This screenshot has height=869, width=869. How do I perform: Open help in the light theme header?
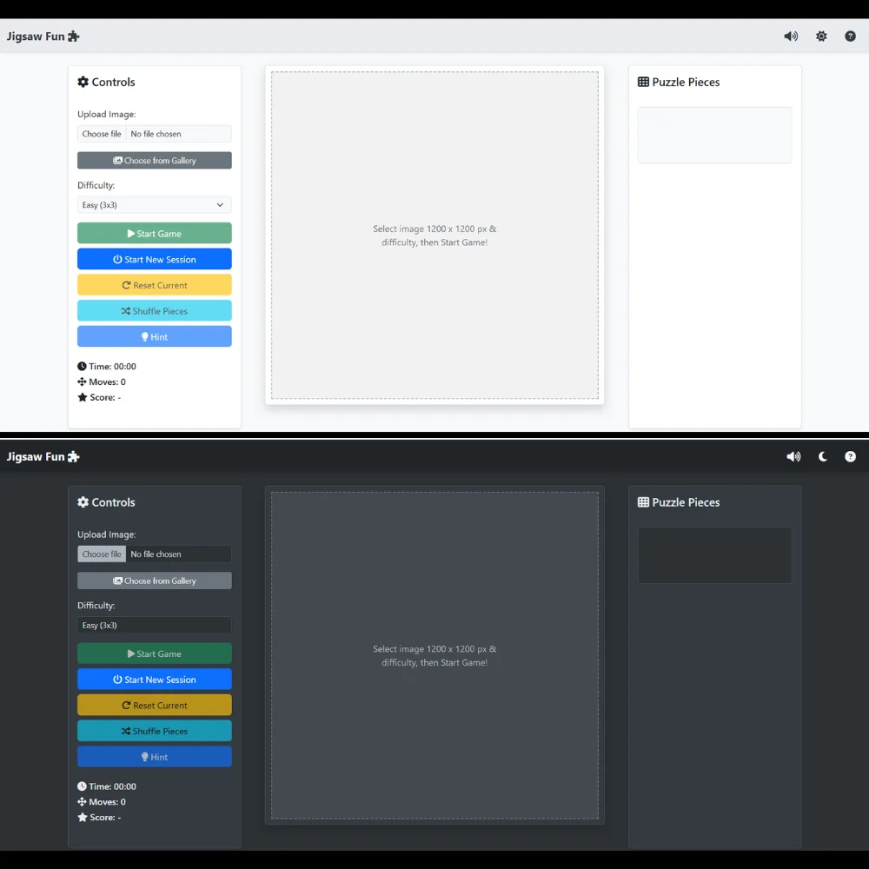[850, 36]
